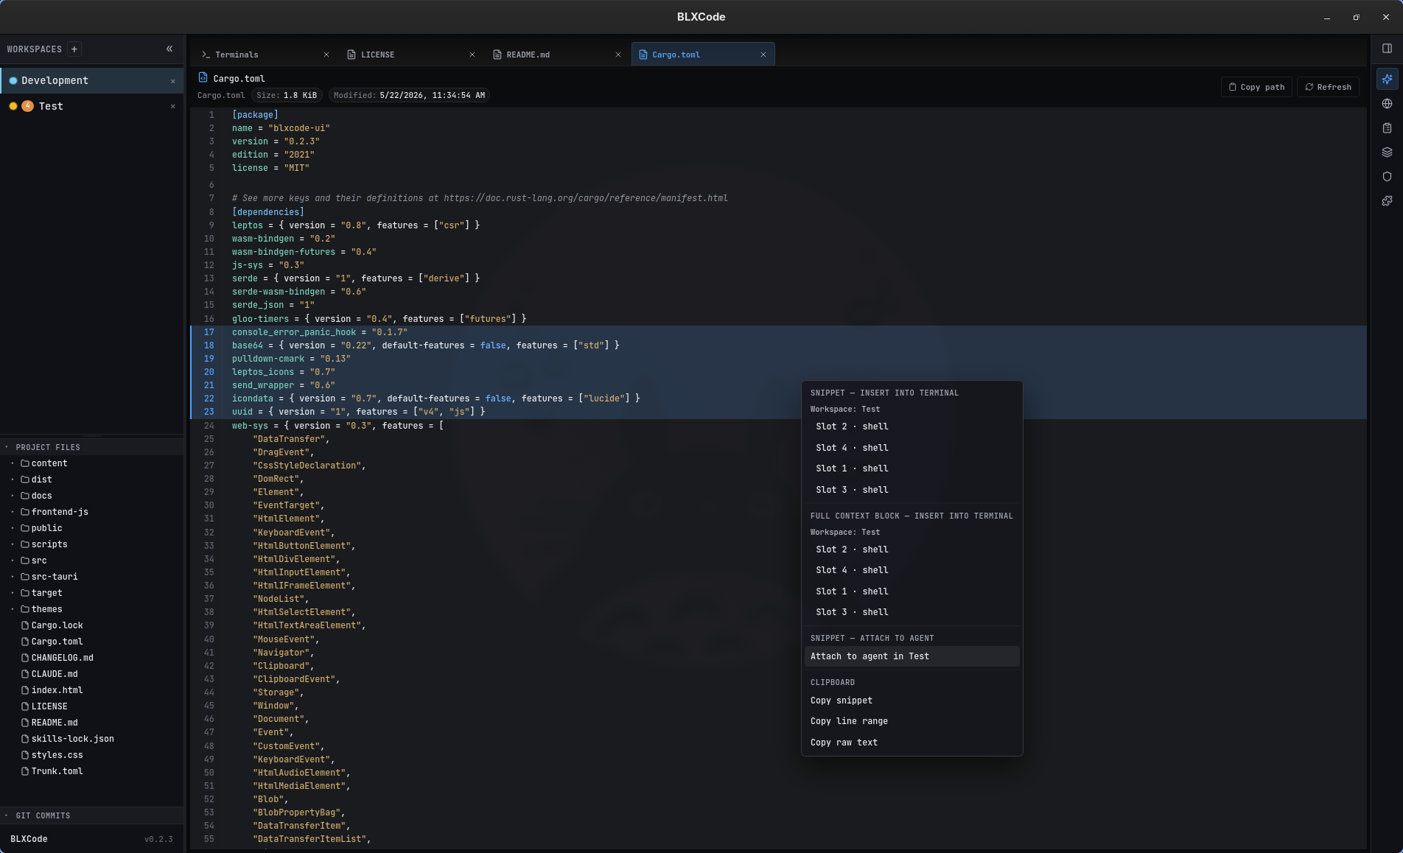Maximize the BLXCode window
This screenshot has height=853, width=1403.
[x=1356, y=17]
